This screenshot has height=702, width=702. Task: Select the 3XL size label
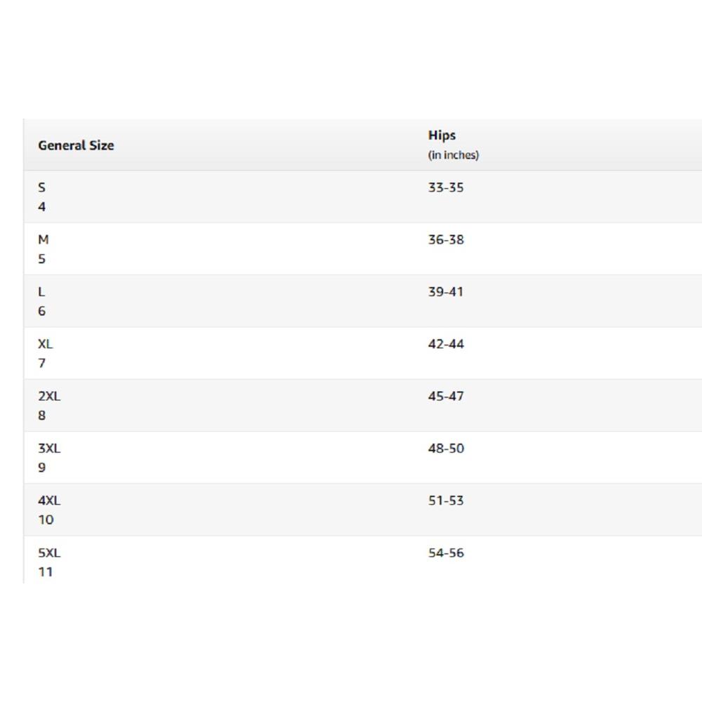(49, 448)
